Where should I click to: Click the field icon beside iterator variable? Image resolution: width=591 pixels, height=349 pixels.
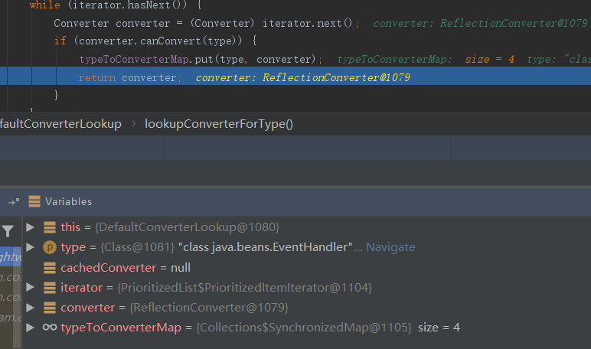point(49,288)
